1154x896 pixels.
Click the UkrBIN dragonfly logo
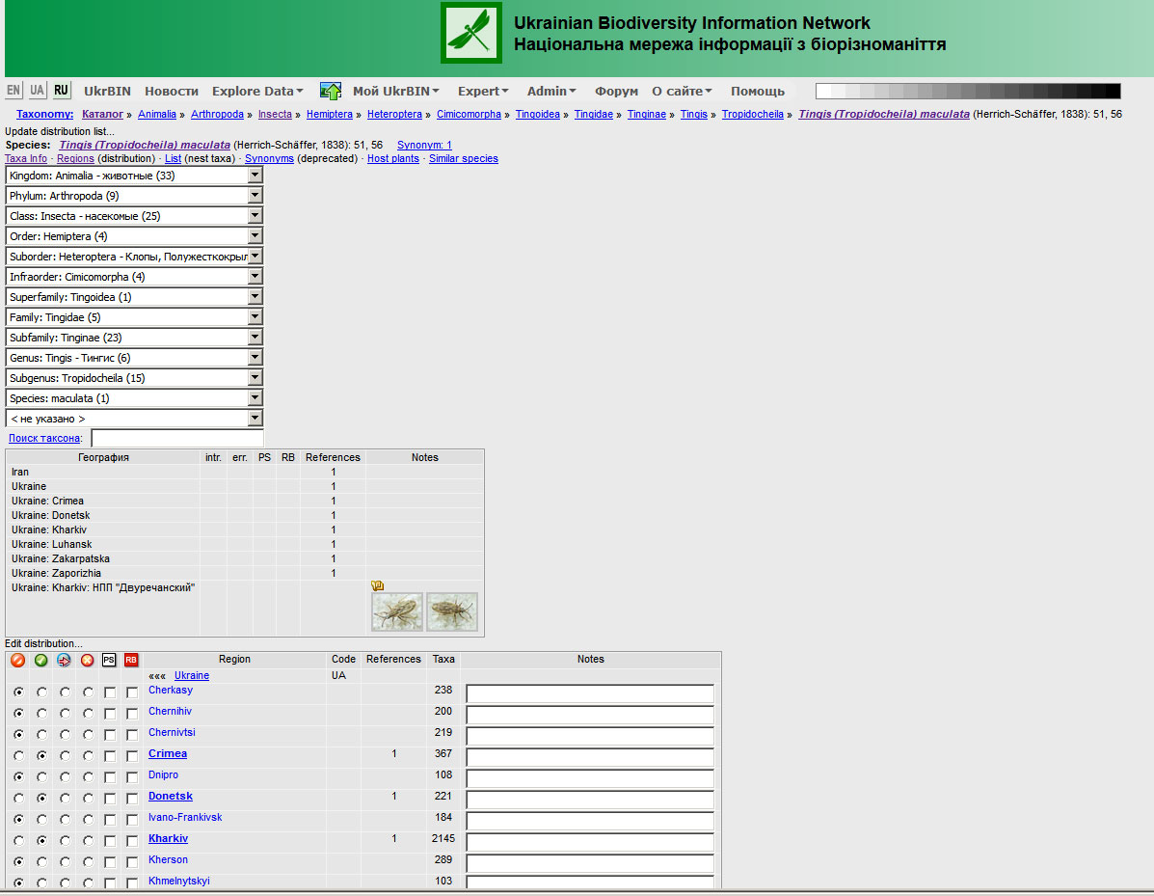[470, 33]
